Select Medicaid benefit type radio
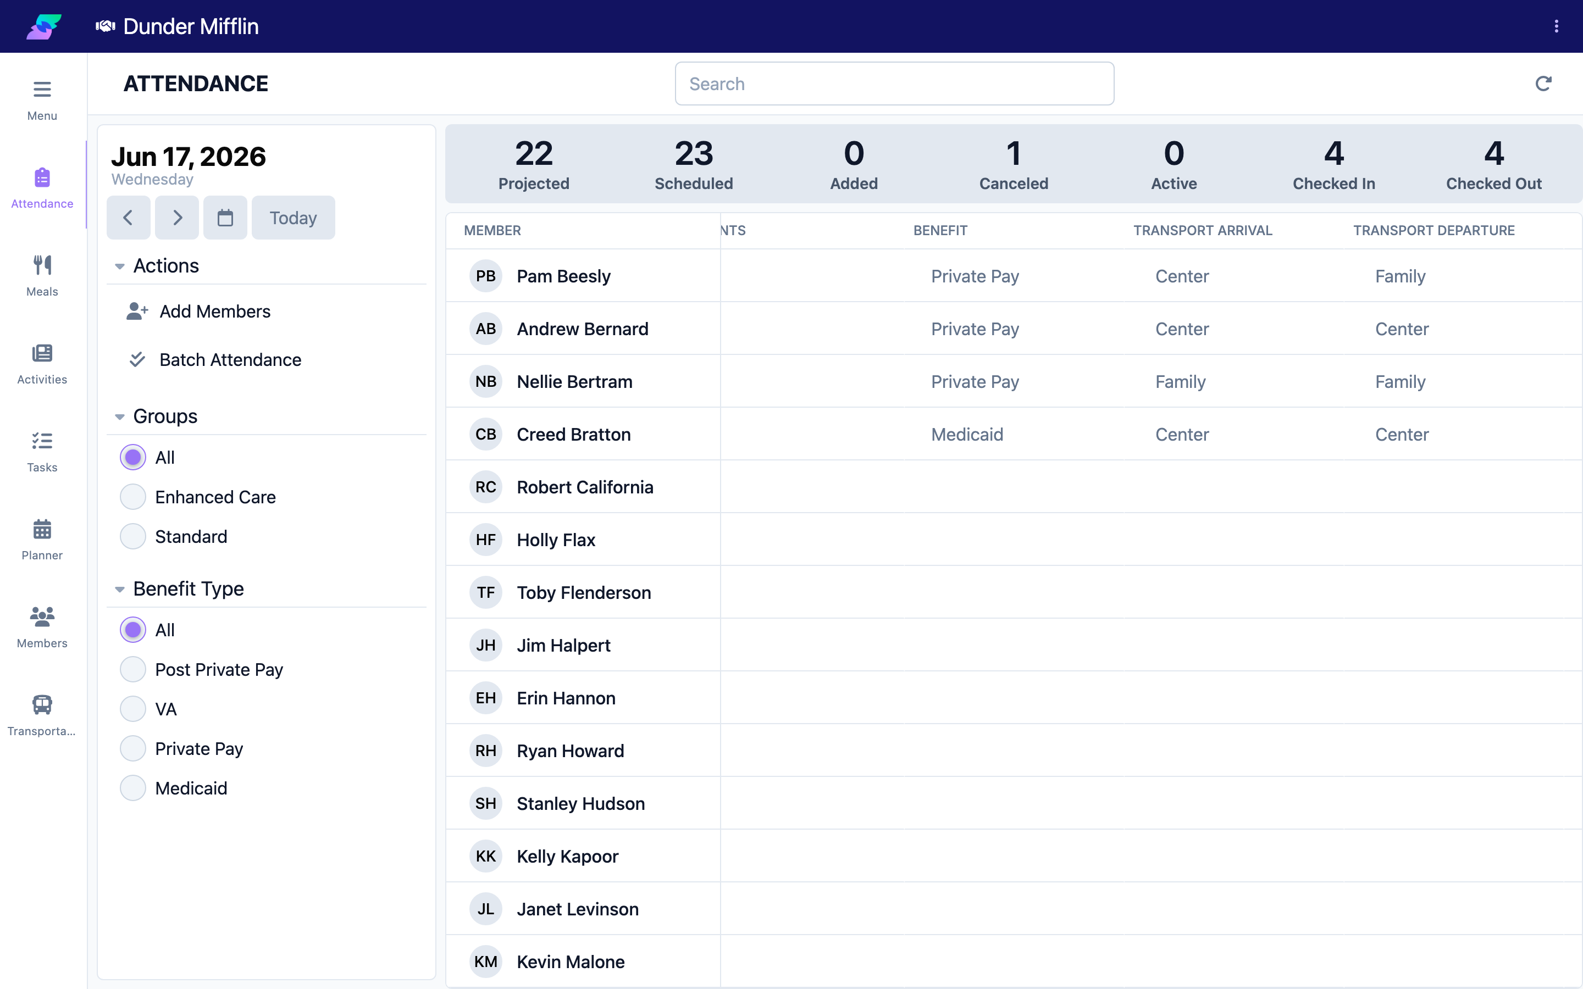The image size is (1583, 989). point(133,788)
